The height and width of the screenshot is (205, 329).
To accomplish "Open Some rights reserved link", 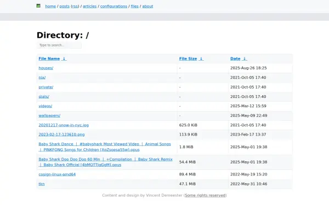I will 205,195.
